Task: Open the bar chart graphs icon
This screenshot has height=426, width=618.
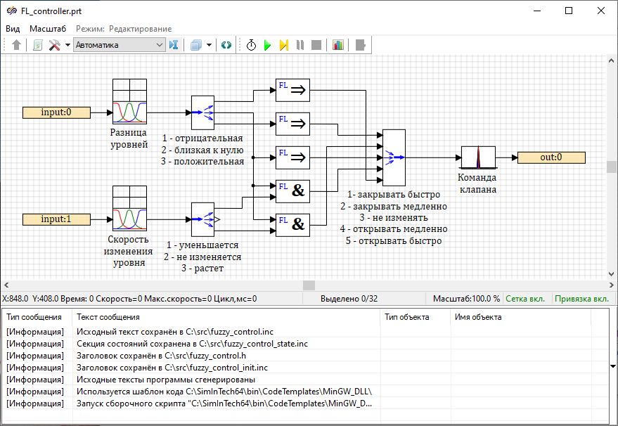Action: tap(338, 45)
